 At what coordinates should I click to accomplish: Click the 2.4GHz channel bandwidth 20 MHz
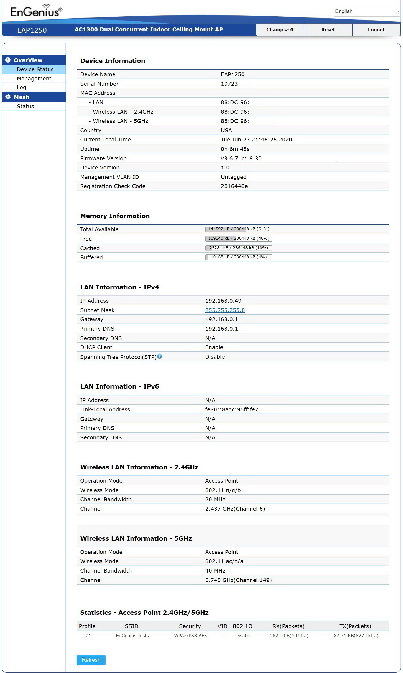(215, 499)
